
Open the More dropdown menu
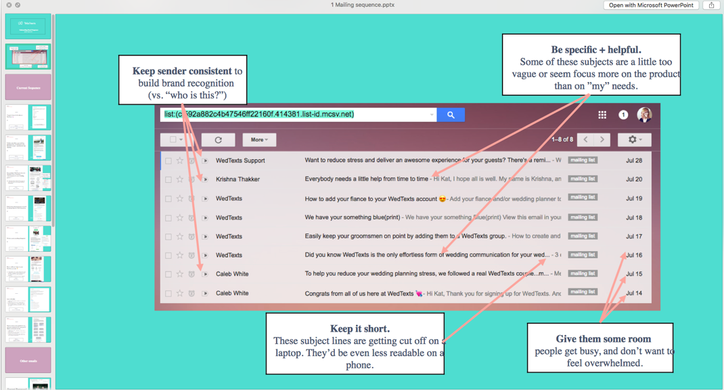(259, 139)
